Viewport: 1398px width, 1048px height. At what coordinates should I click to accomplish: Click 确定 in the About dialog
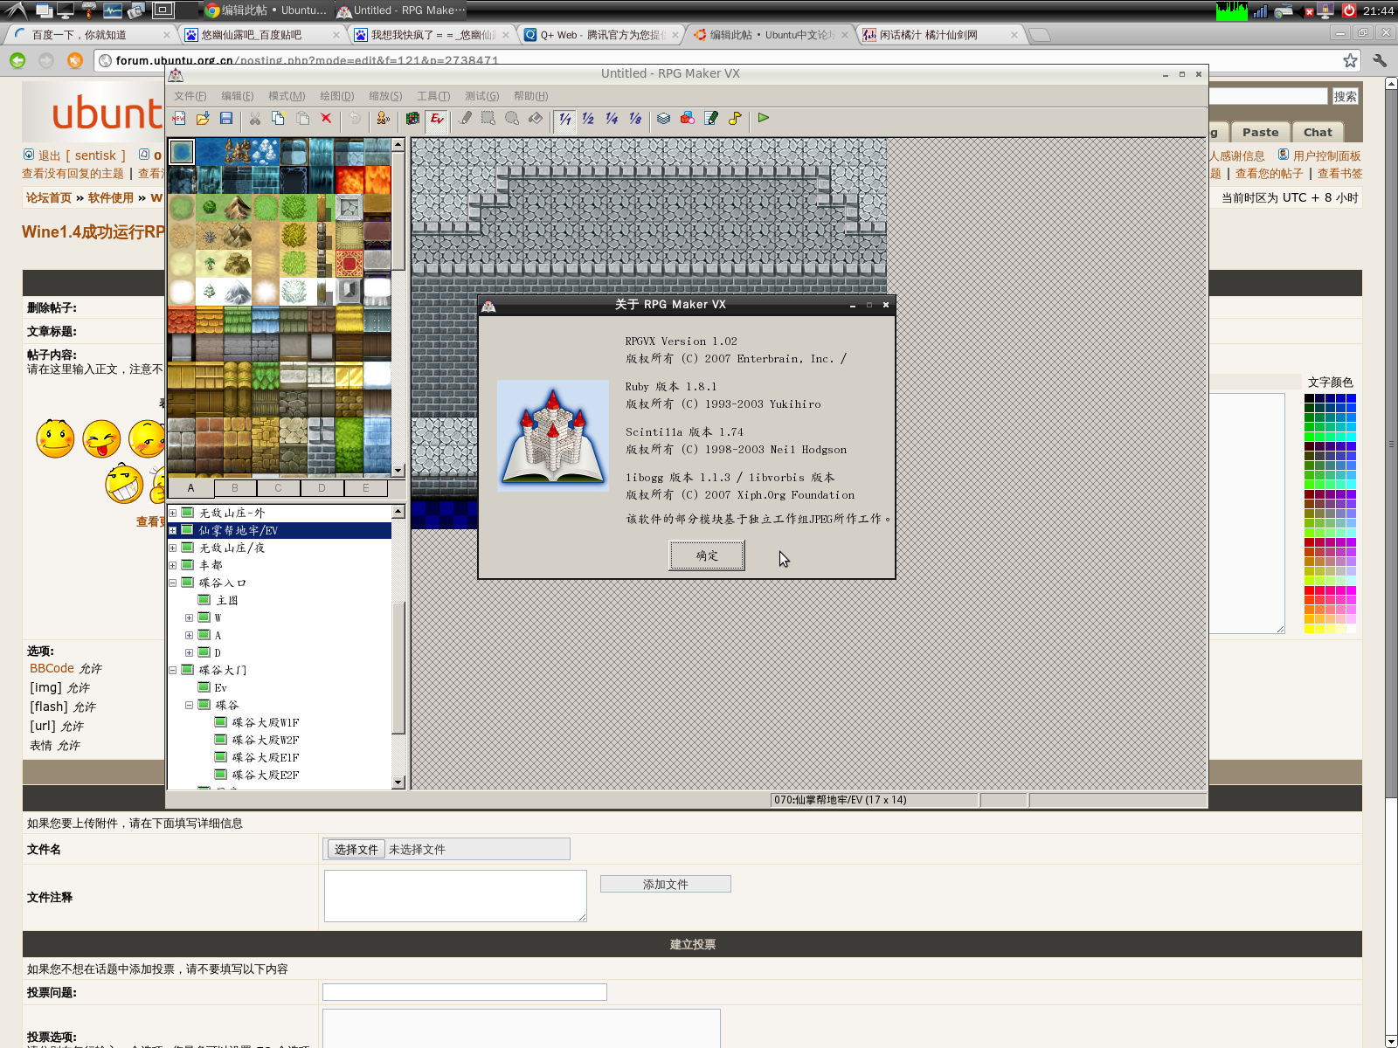[707, 555]
